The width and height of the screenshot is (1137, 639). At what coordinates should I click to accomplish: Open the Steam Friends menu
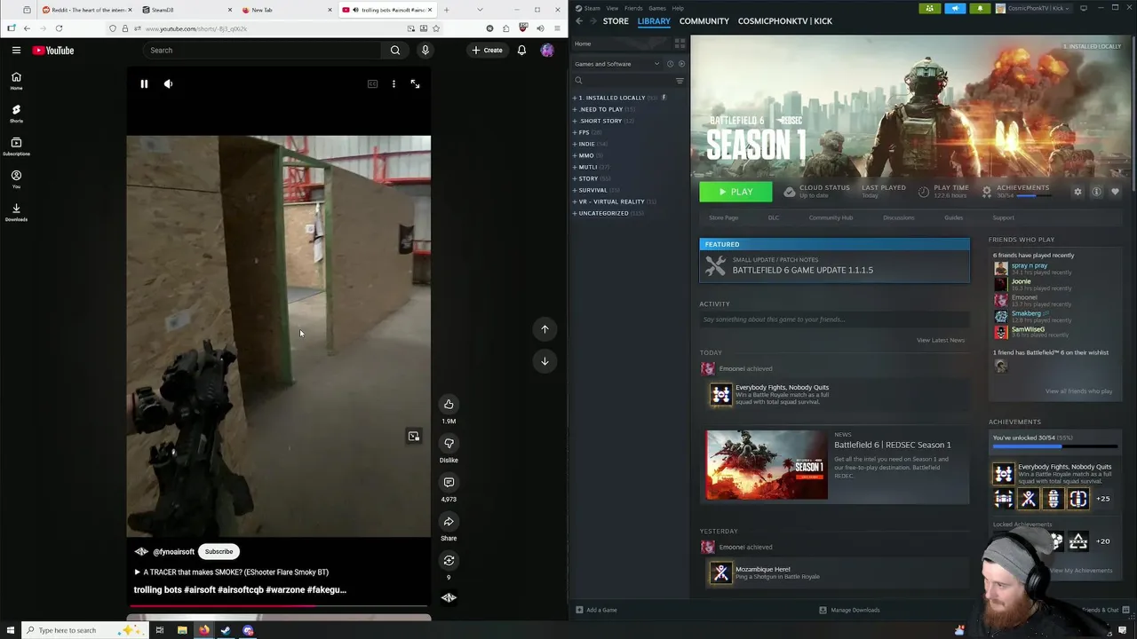point(633,8)
